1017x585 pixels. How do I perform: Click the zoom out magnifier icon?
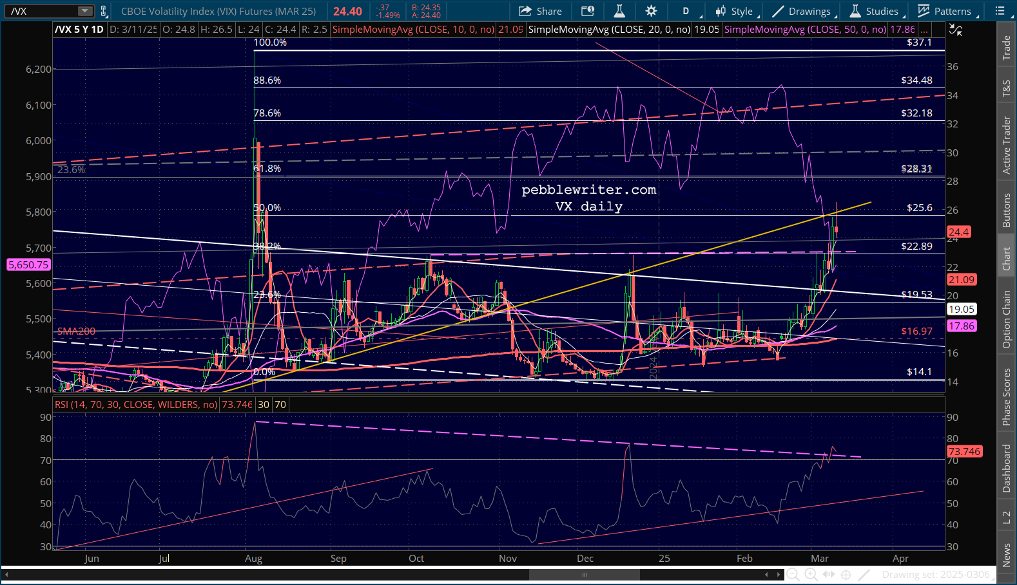tap(793, 575)
